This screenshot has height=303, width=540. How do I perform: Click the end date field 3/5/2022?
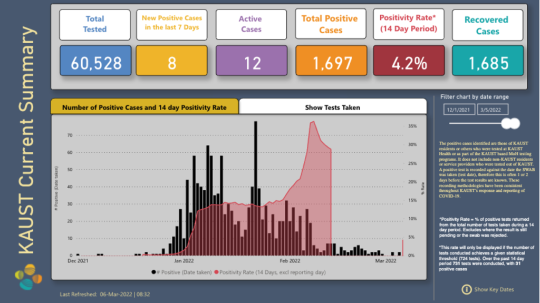coord(493,110)
